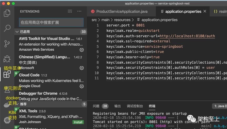Open the Search view in activity bar
This screenshot has width=227, height=129.
7,28
